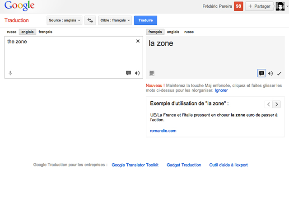Click the example sentence about UE/La France

(x=214, y=118)
